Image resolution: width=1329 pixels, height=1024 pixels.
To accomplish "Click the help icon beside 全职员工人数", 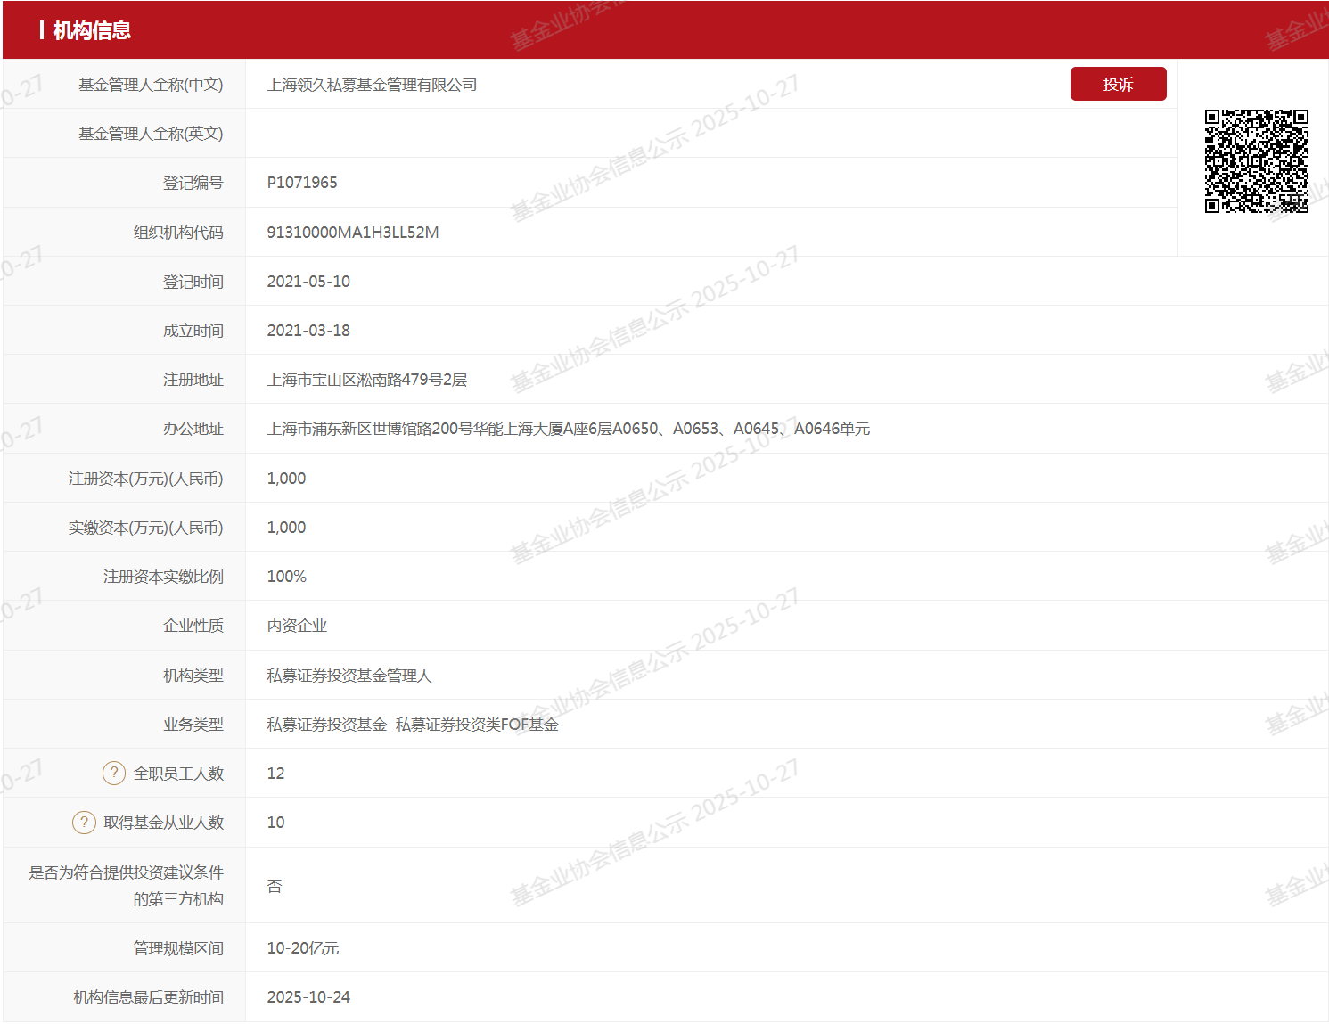I will [x=113, y=773].
